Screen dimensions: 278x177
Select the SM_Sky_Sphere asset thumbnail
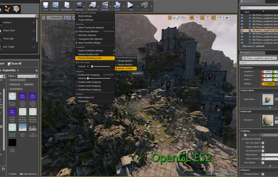(12, 127)
